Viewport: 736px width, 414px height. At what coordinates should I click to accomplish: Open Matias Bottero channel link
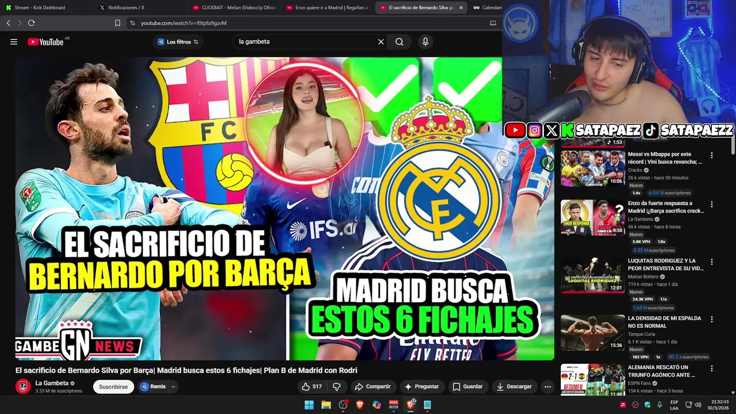point(643,277)
